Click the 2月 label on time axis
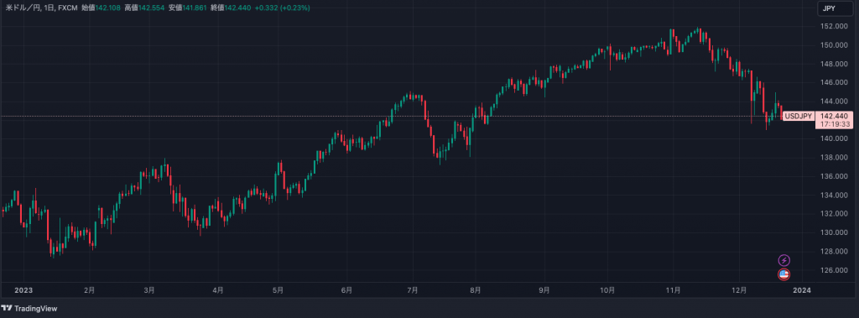Image resolution: width=859 pixels, height=318 pixels. (x=90, y=290)
